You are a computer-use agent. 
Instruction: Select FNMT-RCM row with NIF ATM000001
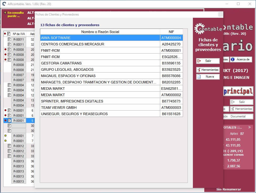click(x=111, y=50)
